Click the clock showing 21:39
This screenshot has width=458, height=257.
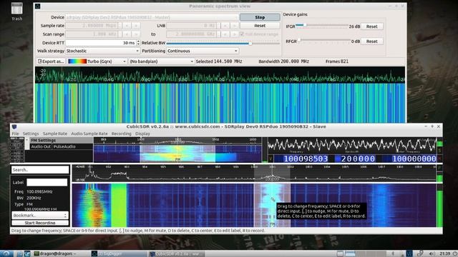click(444, 254)
